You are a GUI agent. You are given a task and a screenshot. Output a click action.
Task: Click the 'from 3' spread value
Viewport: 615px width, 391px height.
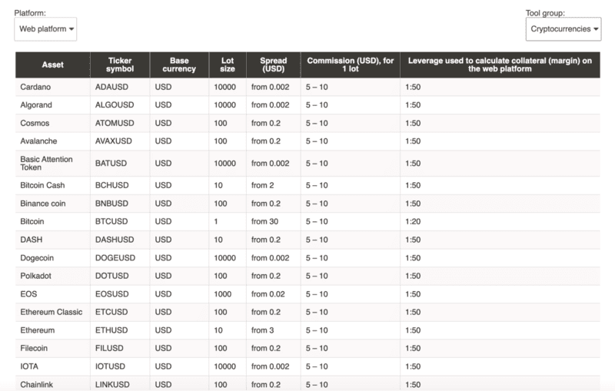coord(262,330)
